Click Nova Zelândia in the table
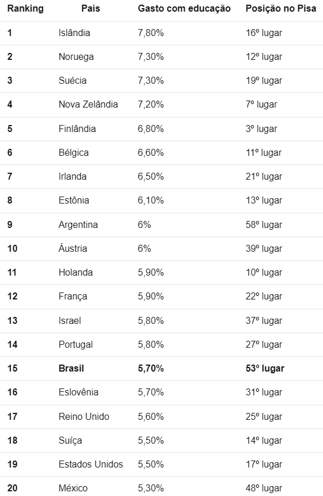This screenshot has width=323, height=496. coord(88,105)
